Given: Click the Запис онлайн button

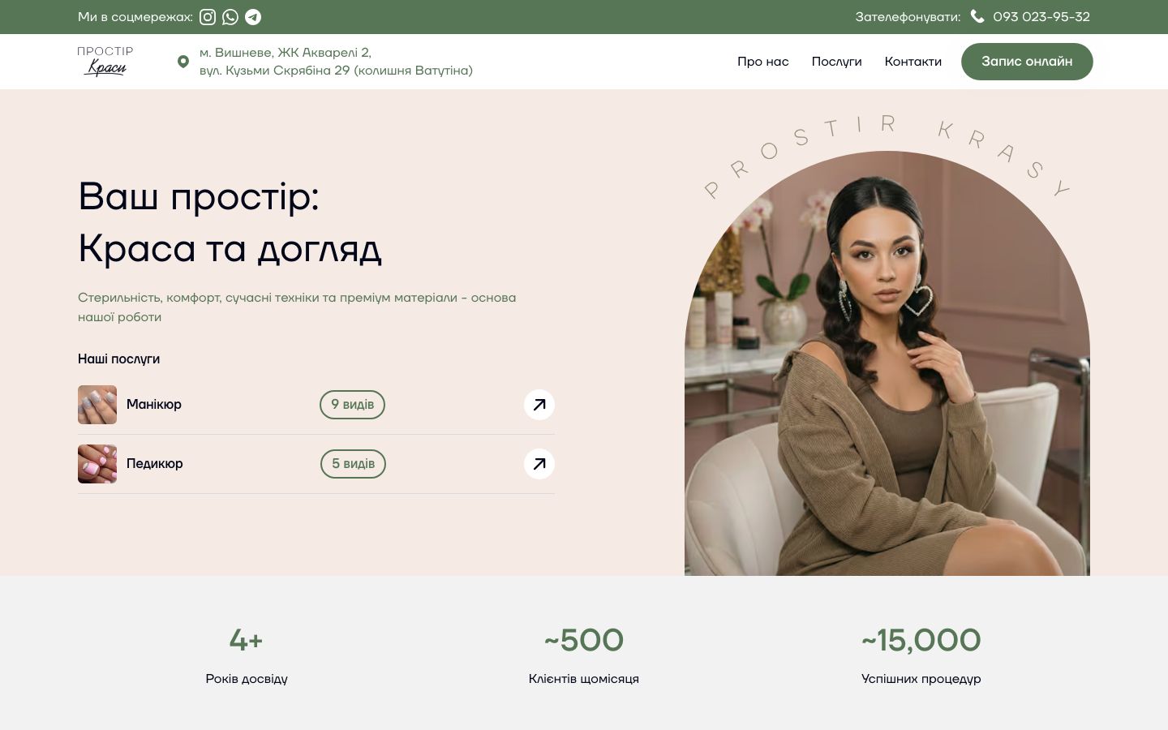Looking at the screenshot, I should 1027,62.
